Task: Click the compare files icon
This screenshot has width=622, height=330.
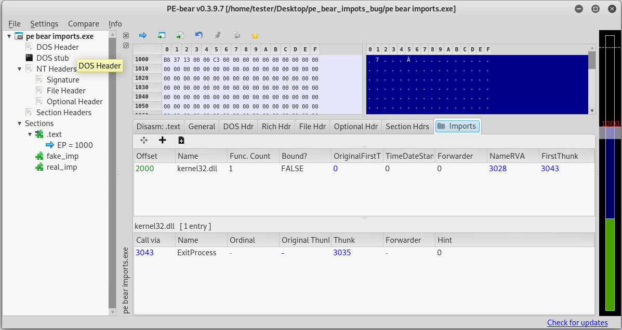Action: (x=236, y=35)
